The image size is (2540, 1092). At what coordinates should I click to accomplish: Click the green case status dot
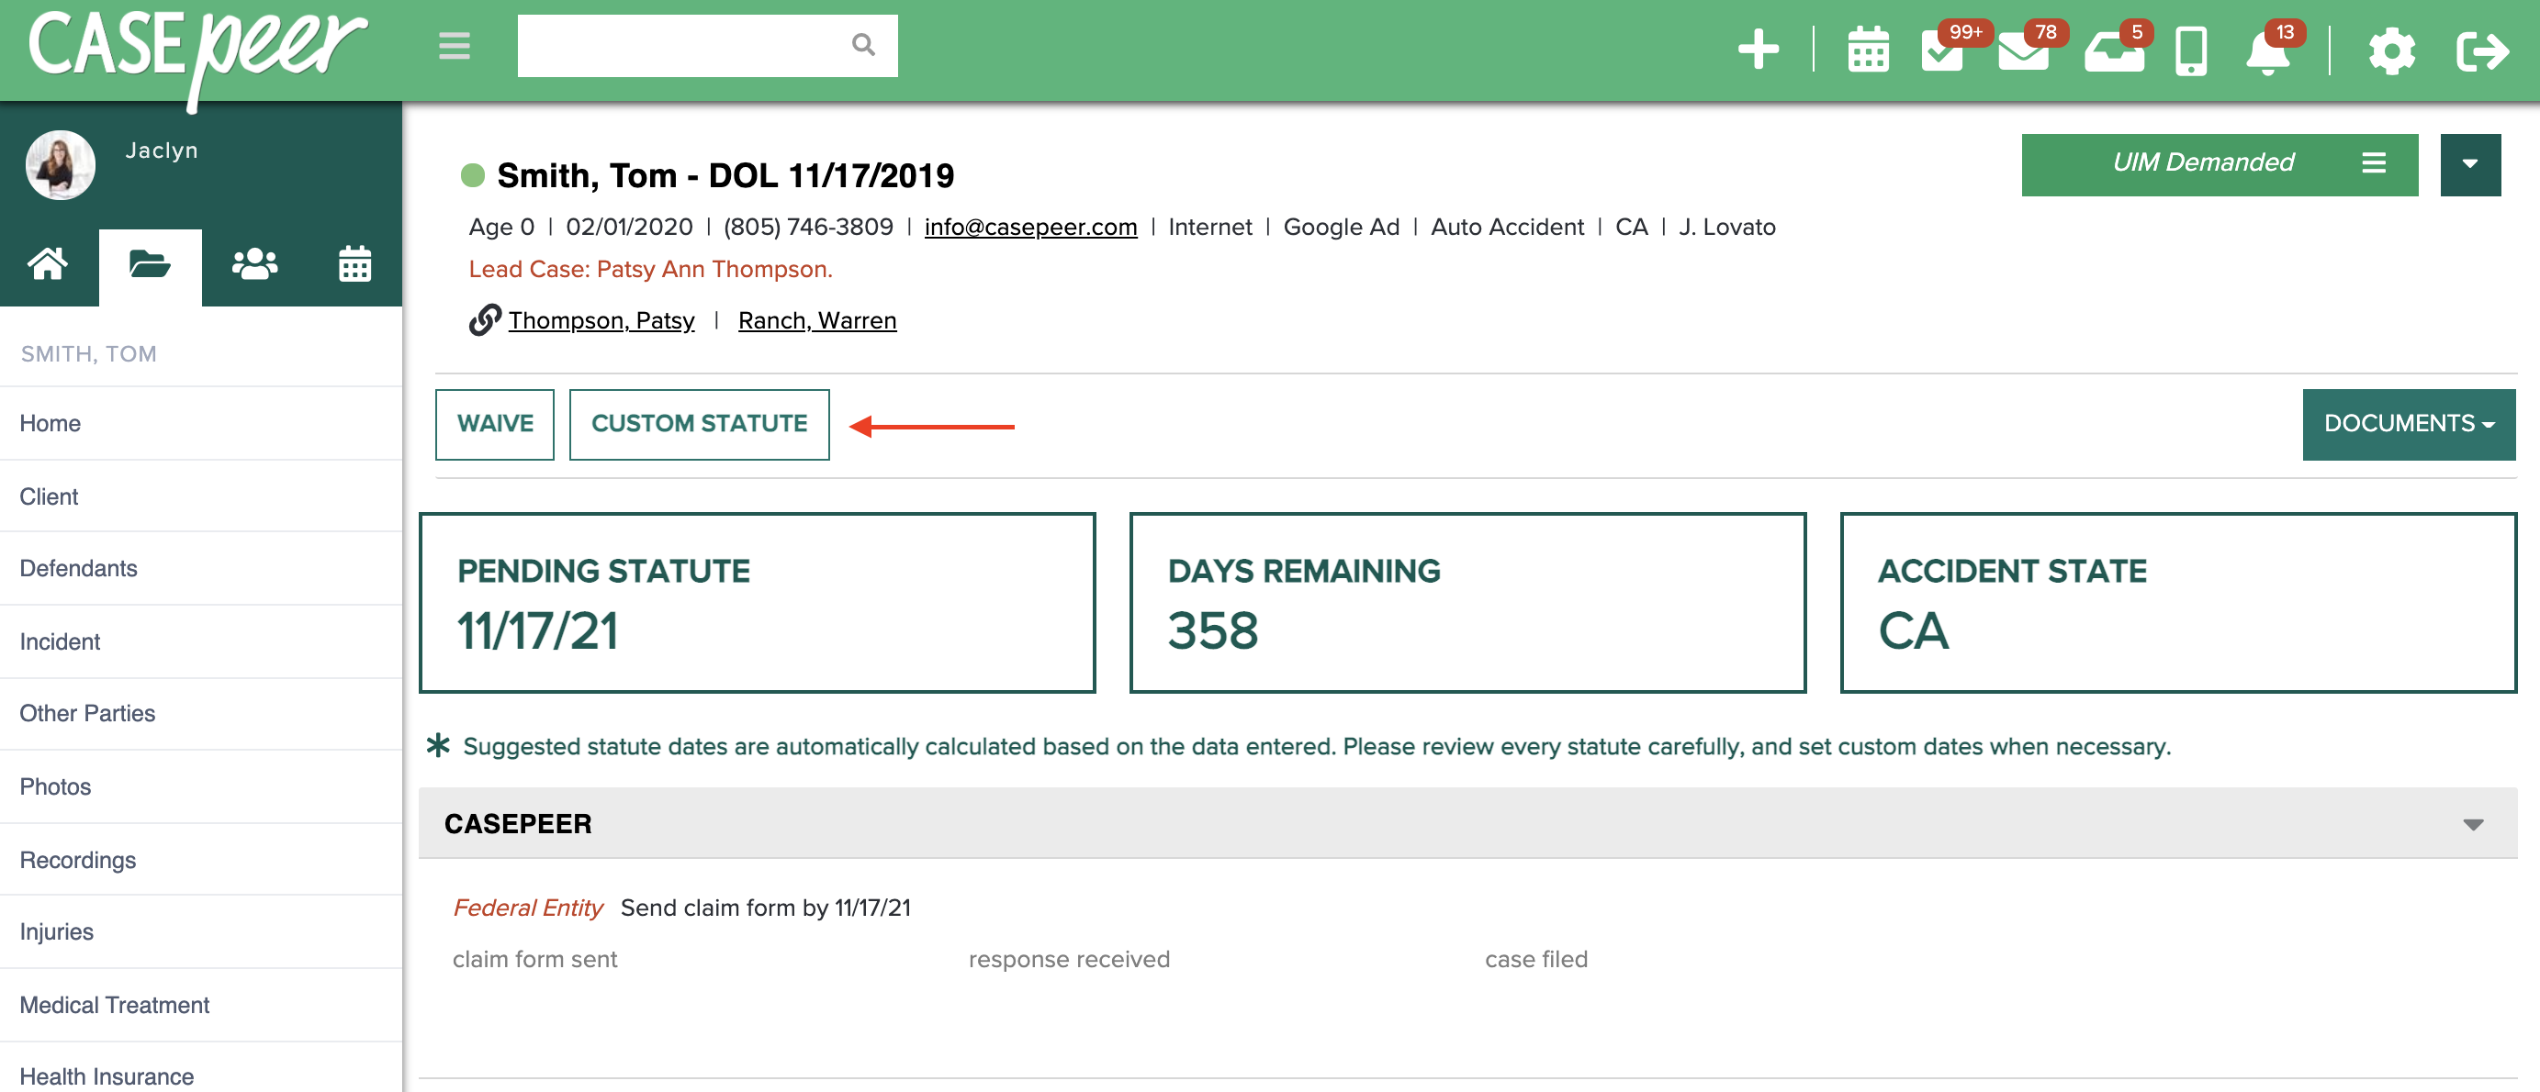473,175
